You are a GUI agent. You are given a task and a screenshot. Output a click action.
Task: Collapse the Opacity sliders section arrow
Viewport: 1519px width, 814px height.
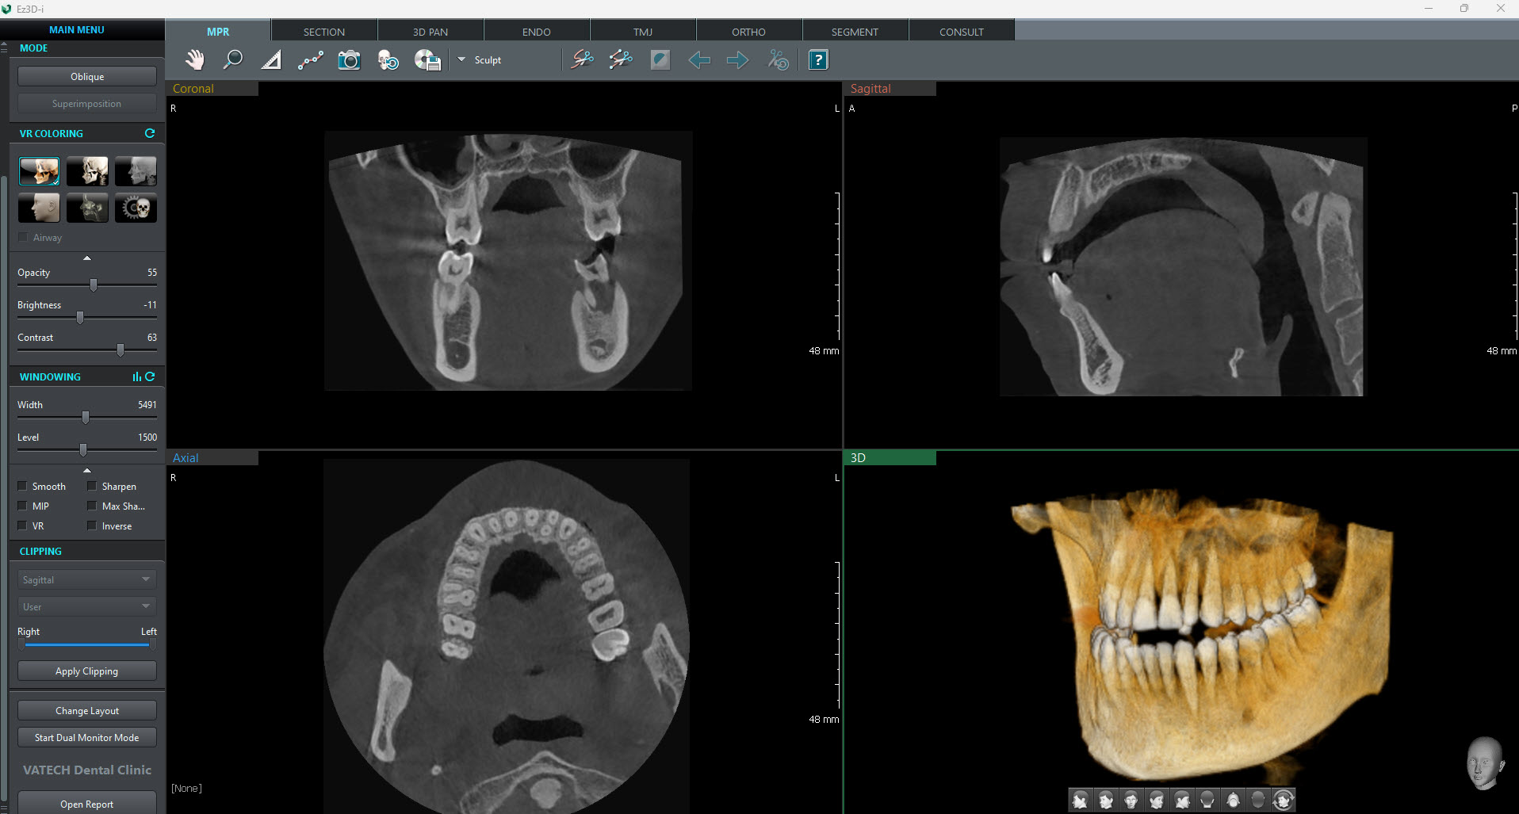[87, 258]
